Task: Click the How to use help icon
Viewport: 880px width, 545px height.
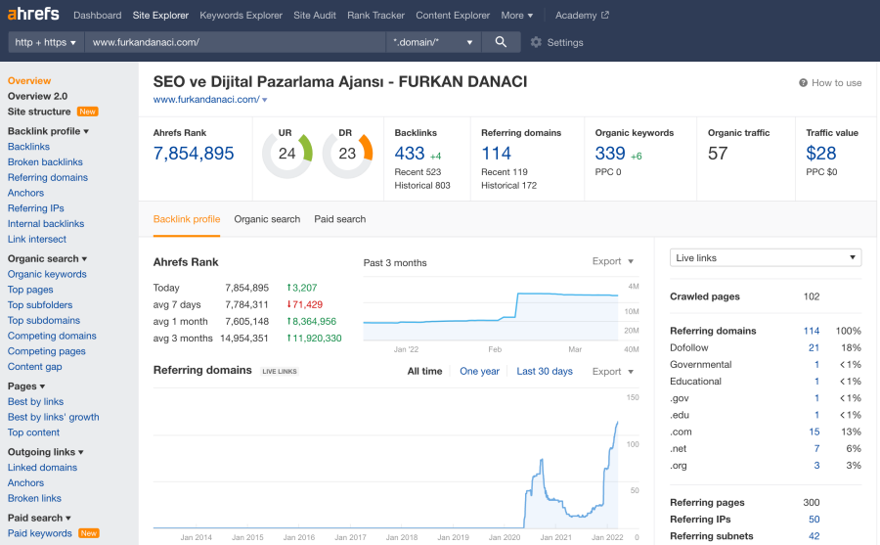Action: (x=803, y=82)
